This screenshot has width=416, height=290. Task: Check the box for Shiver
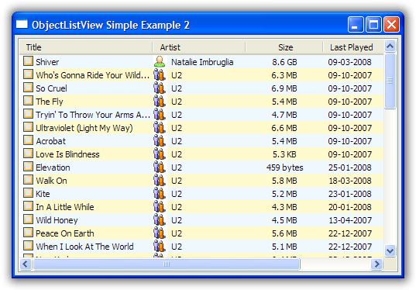pos(28,60)
